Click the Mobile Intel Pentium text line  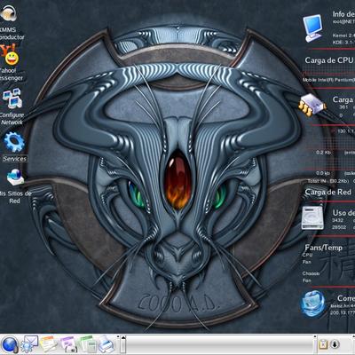[328, 80]
